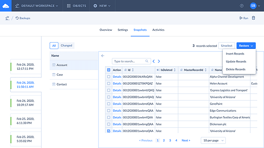Image resolution: width=264 pixels, height=148 pixels.
Task: Switch to the Activities tab
Action: 158,30
